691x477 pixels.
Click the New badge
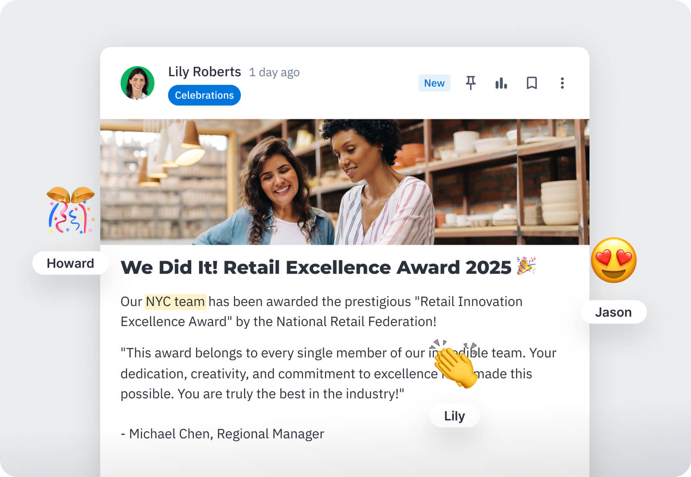[x=434, y=83]
